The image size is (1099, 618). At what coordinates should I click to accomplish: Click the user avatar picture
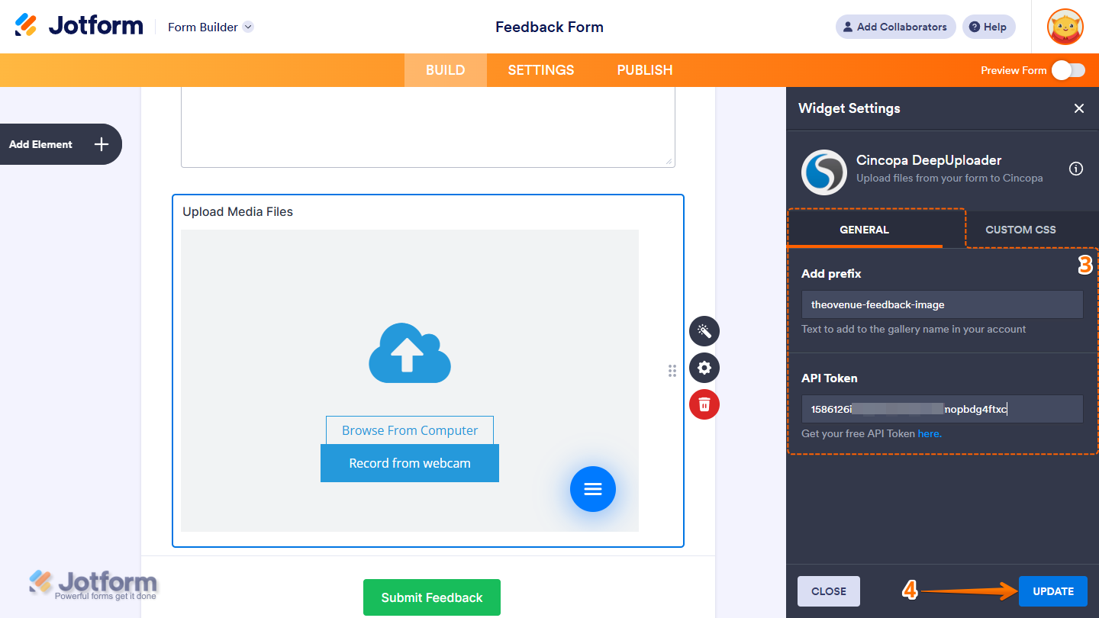[x=1065, y=27]
